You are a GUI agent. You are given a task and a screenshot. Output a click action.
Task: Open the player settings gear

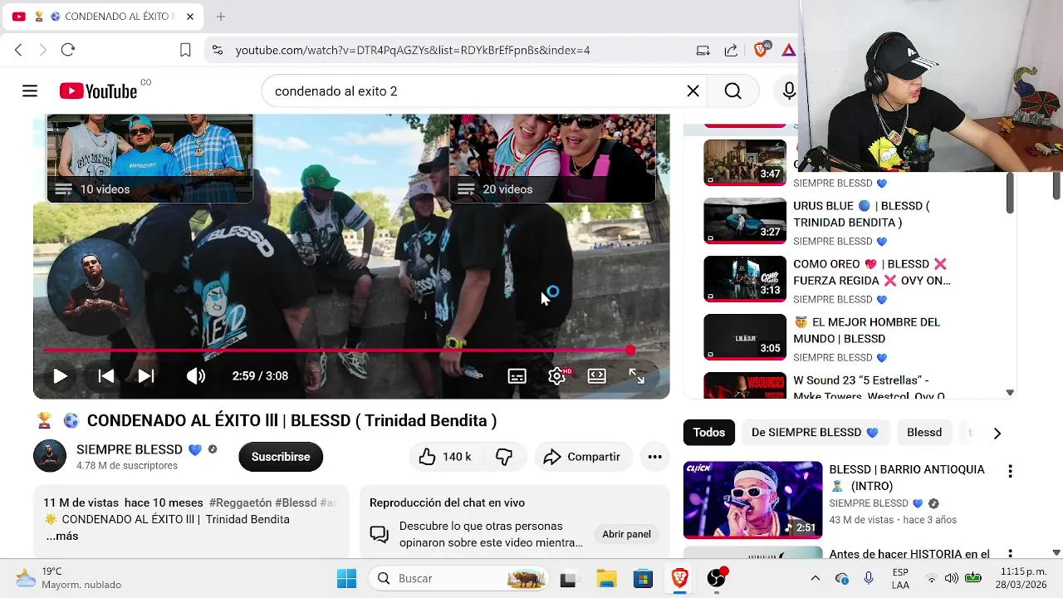557,376
